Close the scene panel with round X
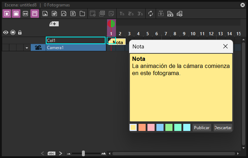 pyautogui.click(x=243, y=5)
